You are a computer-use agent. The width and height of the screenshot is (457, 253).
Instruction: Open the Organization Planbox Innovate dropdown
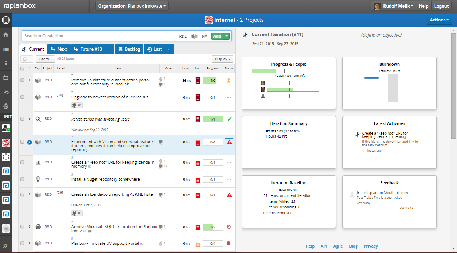(x=132, y=6)
